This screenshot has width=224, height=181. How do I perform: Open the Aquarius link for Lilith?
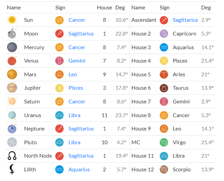point(79,170)
